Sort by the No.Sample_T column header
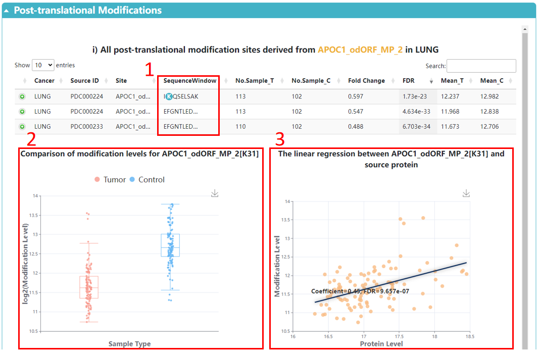 pyautogui.click(x=254, y=81)
